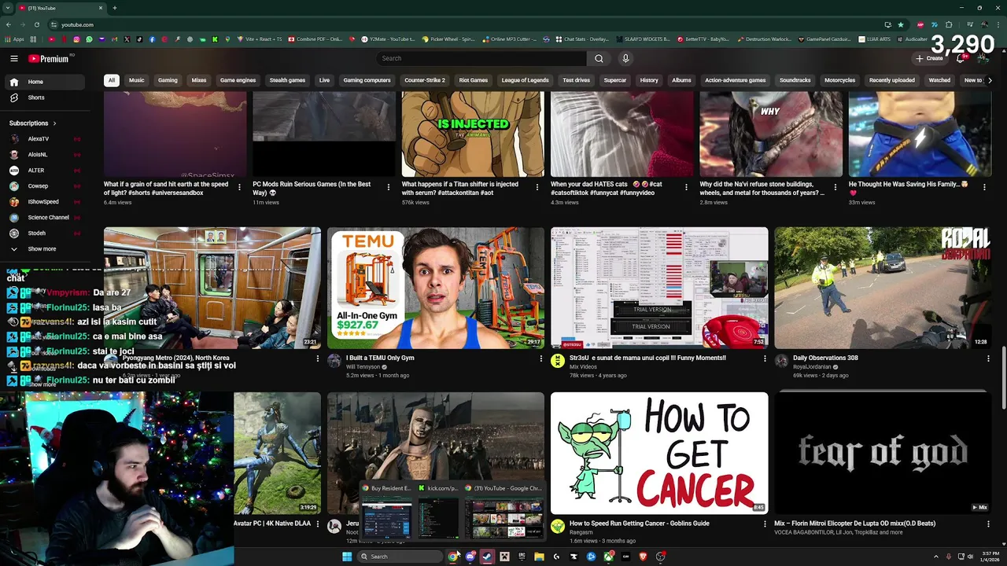The image size is (1007, 566).
Task: Open Daily Observations 308 video title
Action: (x=825, y=358)
